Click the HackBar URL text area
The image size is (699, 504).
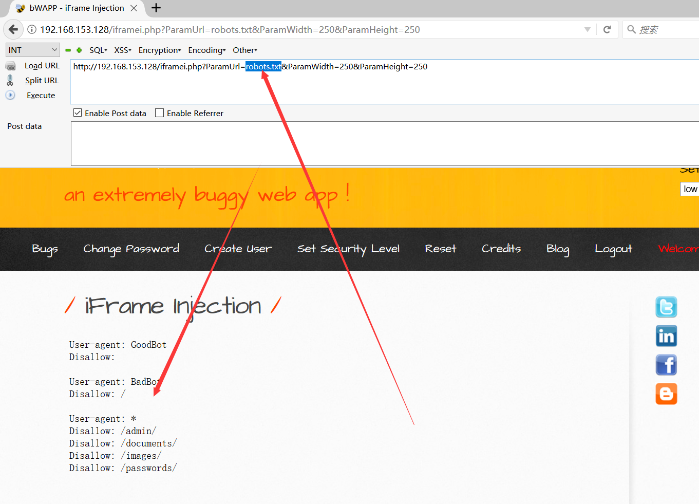coord(384,82)
